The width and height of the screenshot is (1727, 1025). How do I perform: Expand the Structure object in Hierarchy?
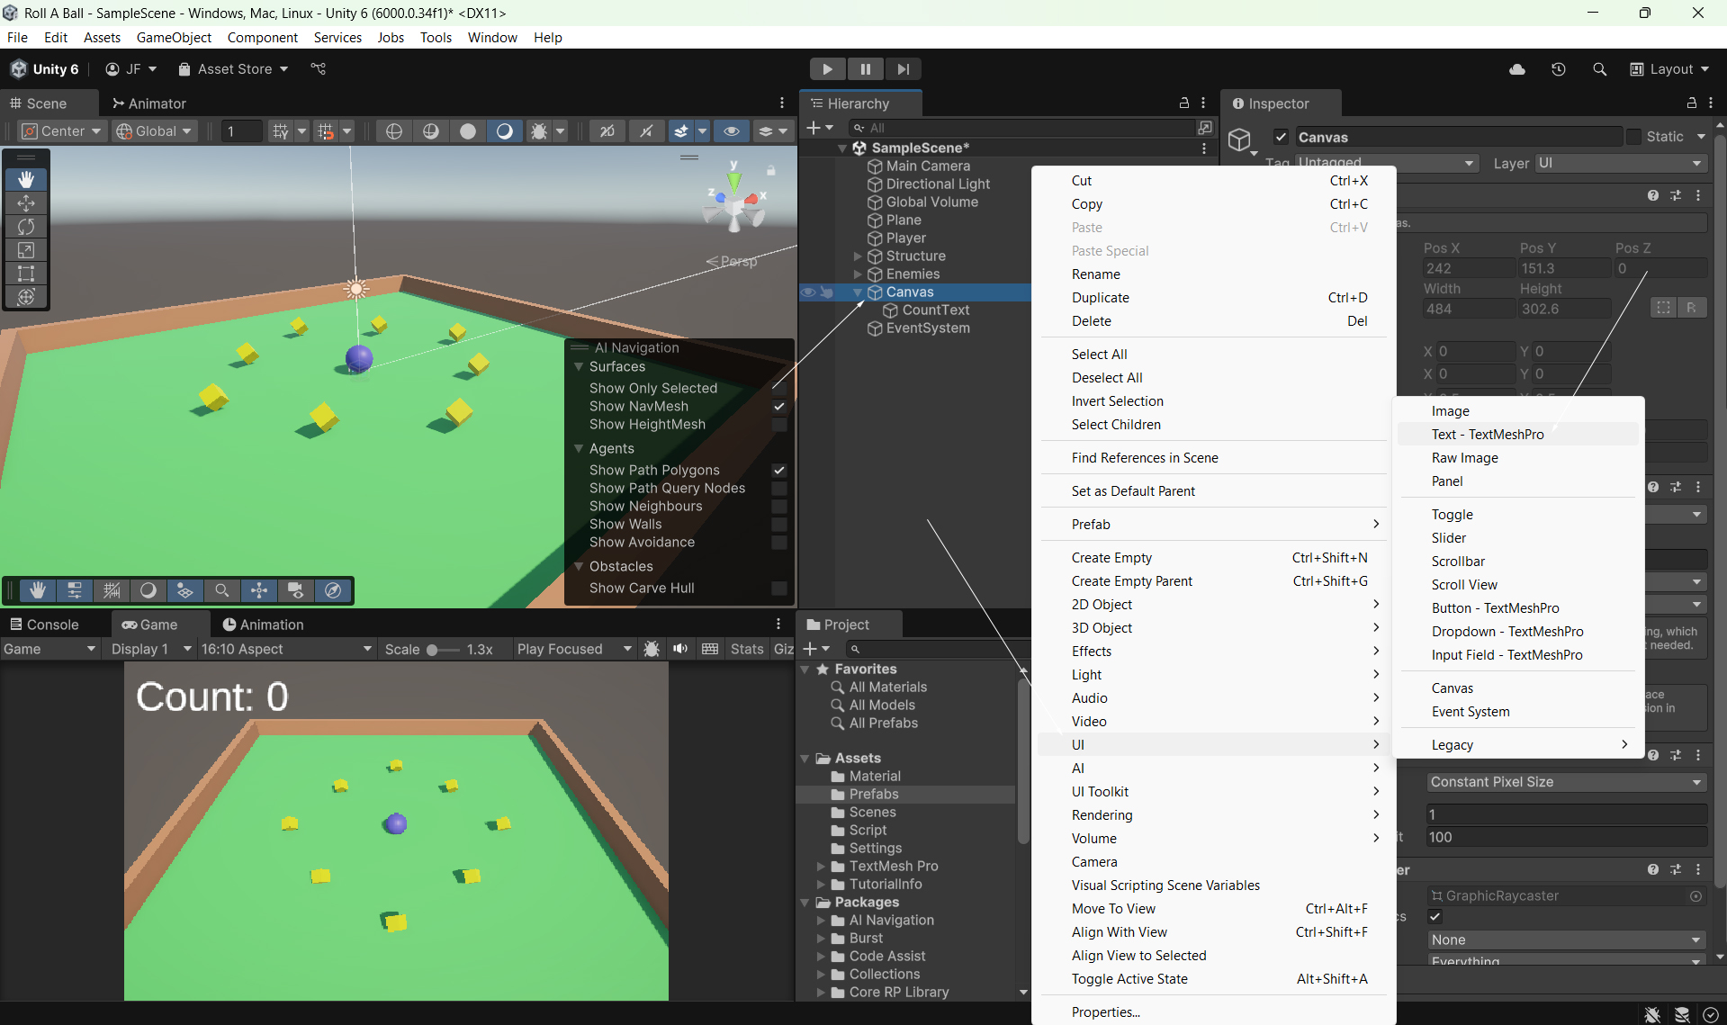point(858,256)
